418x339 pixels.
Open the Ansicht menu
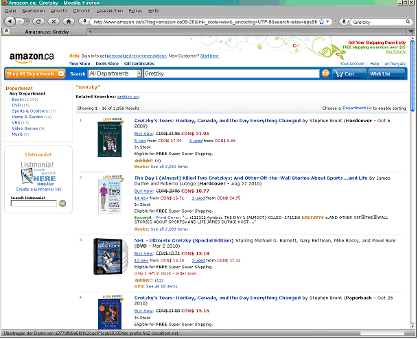59,11
